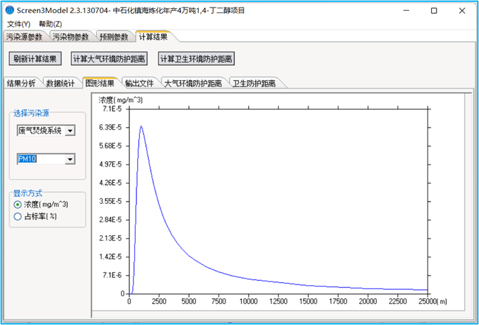
Task: Open the 大气环境防护距离 sub-tab
Action: pos(193,83)
